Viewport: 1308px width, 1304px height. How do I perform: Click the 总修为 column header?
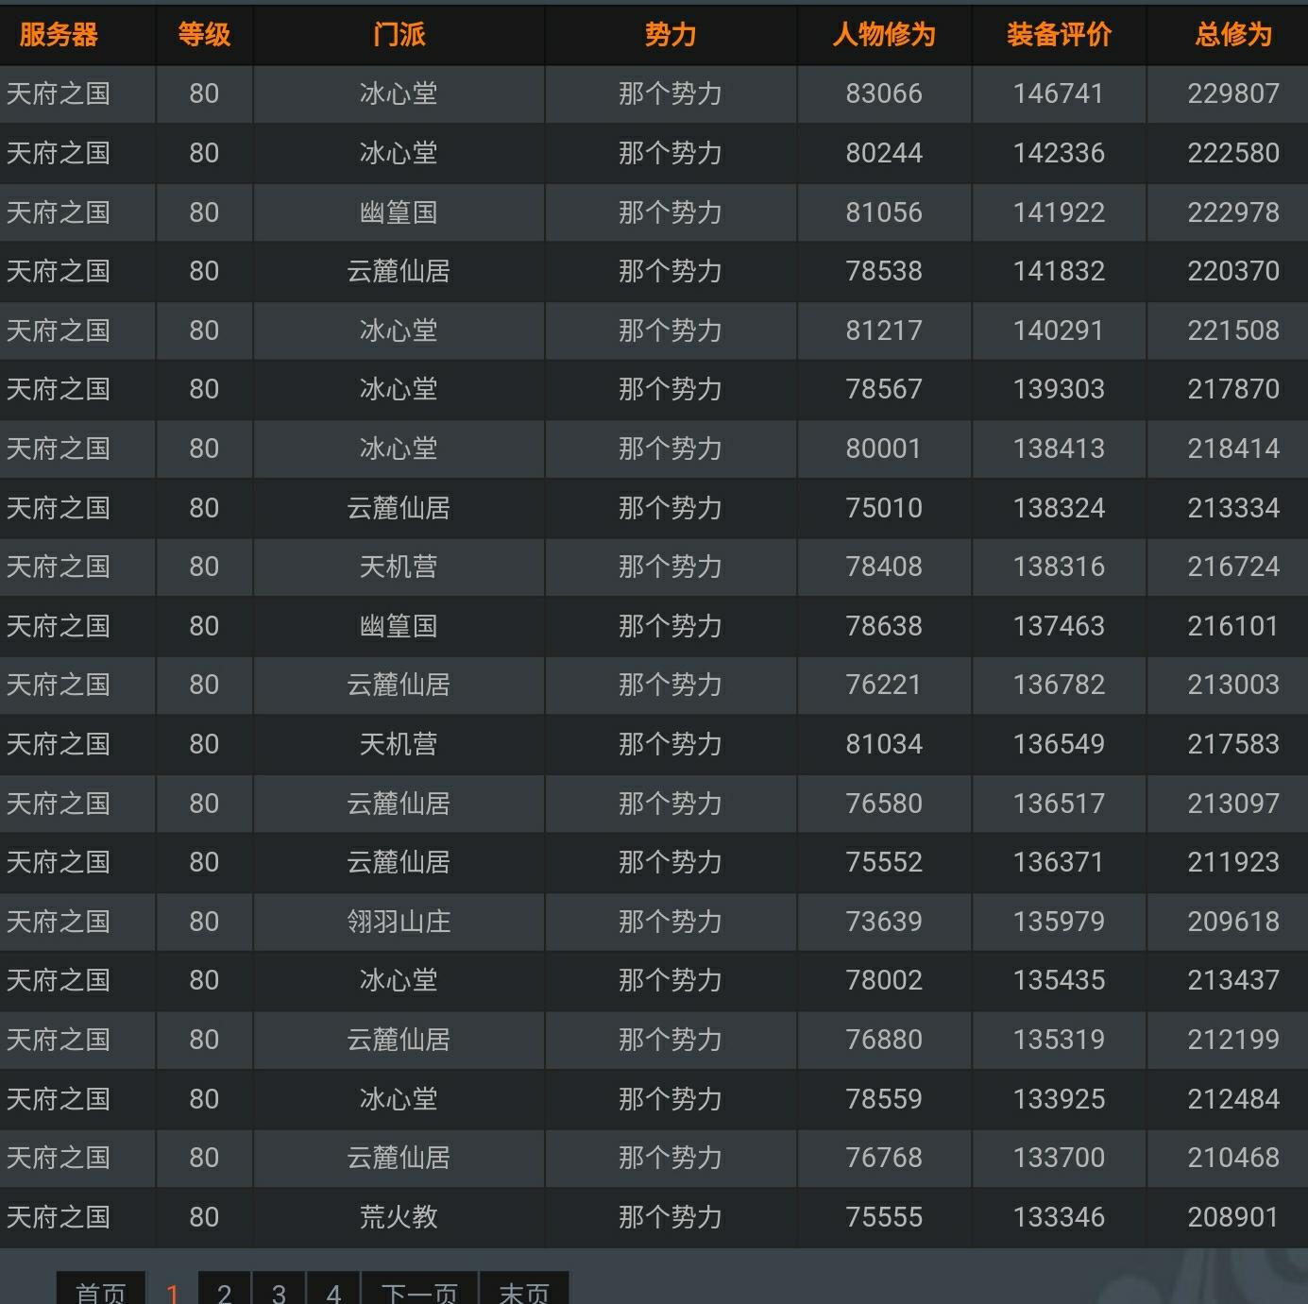[1232, 35]
